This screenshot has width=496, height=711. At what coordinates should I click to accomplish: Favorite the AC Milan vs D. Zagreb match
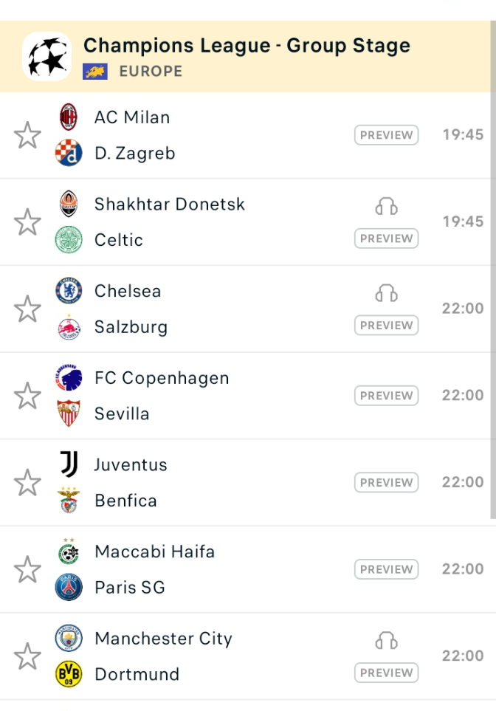coord(27,135)
